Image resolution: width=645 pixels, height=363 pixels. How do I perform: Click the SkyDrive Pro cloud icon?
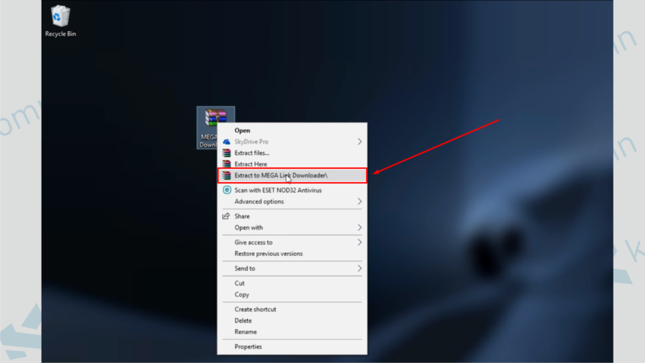(227, 142)
